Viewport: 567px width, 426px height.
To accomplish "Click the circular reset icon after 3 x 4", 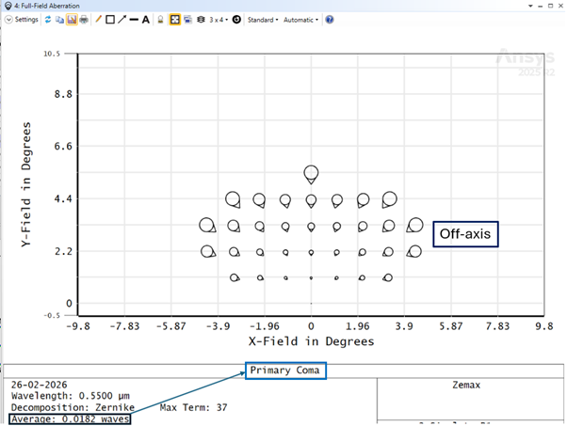I will click(x=235, y=20).
